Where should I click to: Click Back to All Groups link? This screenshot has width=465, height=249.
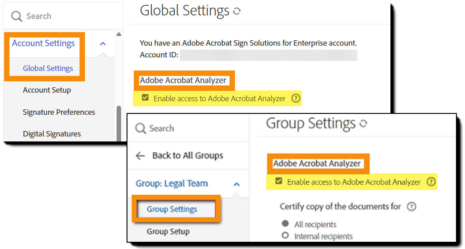[x=188, y=155]
